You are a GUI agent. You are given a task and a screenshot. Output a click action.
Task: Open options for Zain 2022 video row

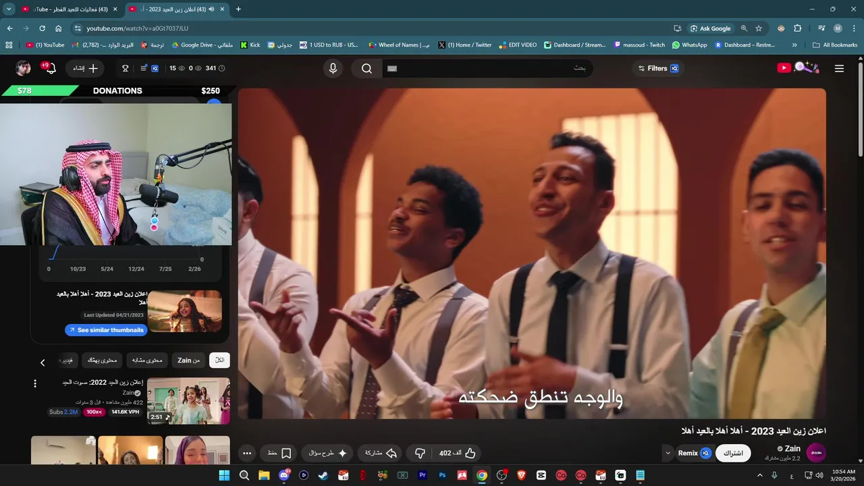(35, 383)
